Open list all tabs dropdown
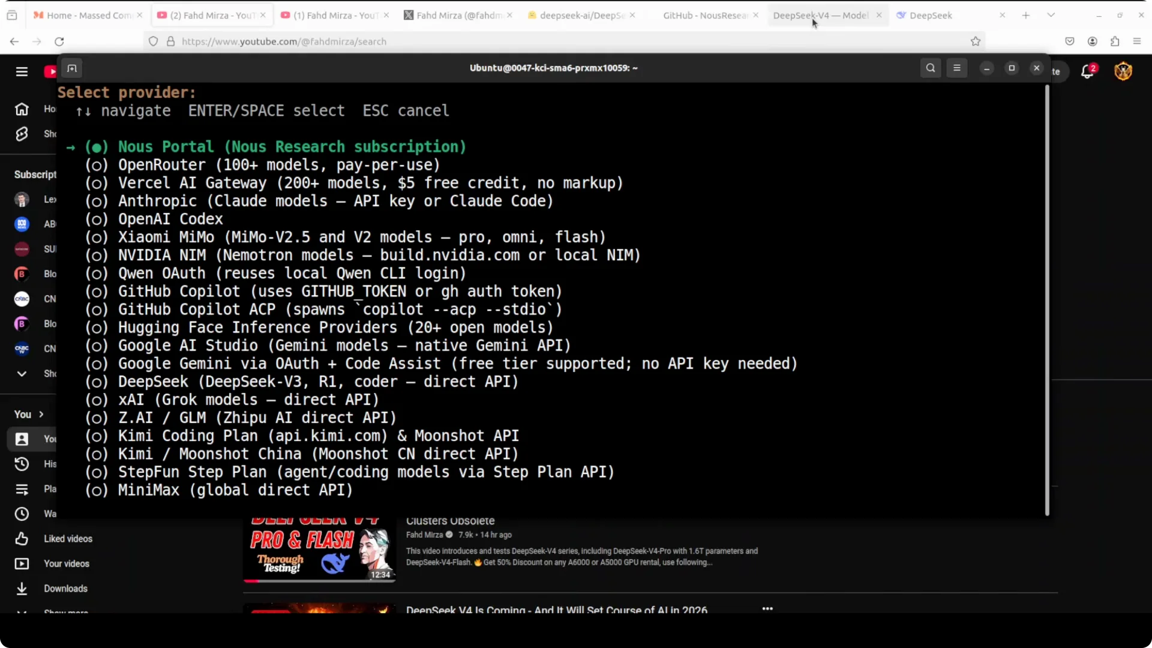Image resolution: width=1152 pixels, height=648 pixels. tap(1051, 15)
